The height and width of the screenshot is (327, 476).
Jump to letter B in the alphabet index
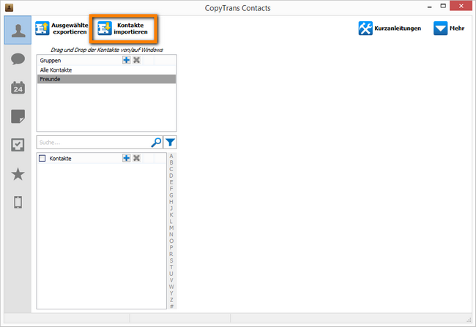(x=171, y=162)
